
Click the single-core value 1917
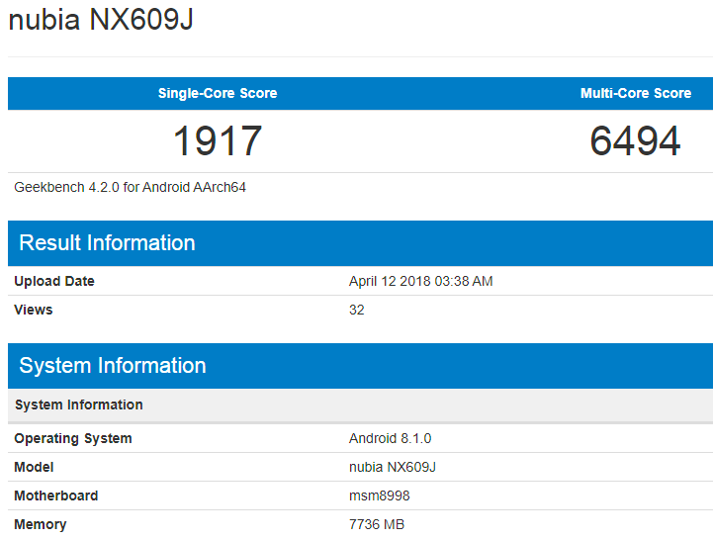point(218,140)
